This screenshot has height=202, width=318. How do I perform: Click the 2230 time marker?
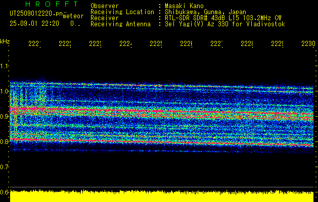[x=308, y=44]
